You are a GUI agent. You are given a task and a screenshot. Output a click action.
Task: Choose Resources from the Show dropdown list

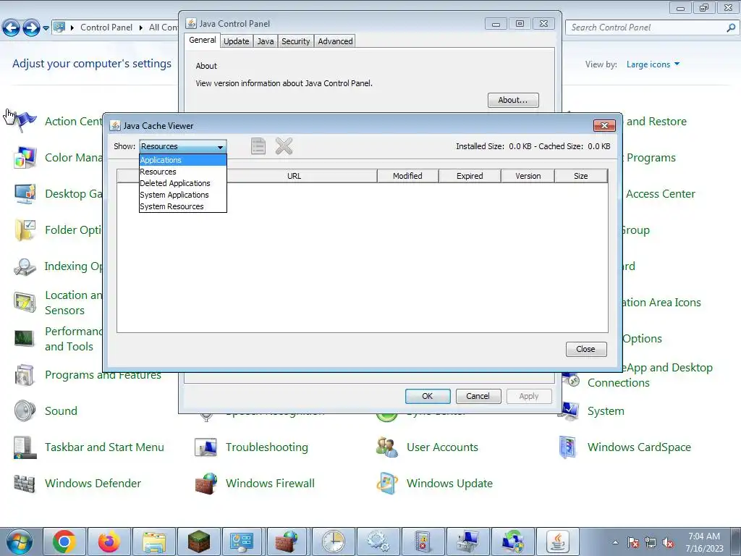point(183,172)
